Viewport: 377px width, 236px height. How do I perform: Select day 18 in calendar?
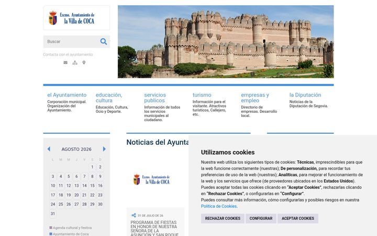point(61,195)
